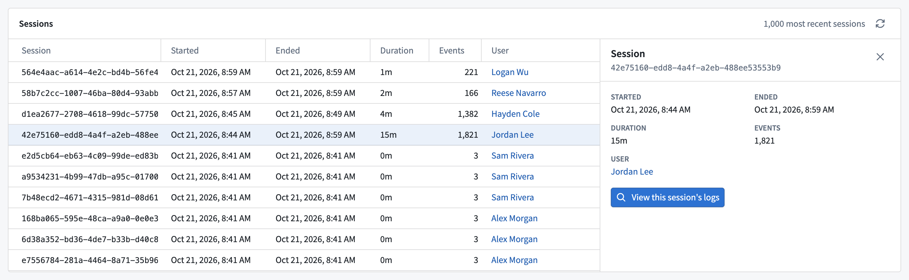Screen dimensions: 909x280
Task: Click the magnifier icon in the logs button
Action: pos(621,197)
